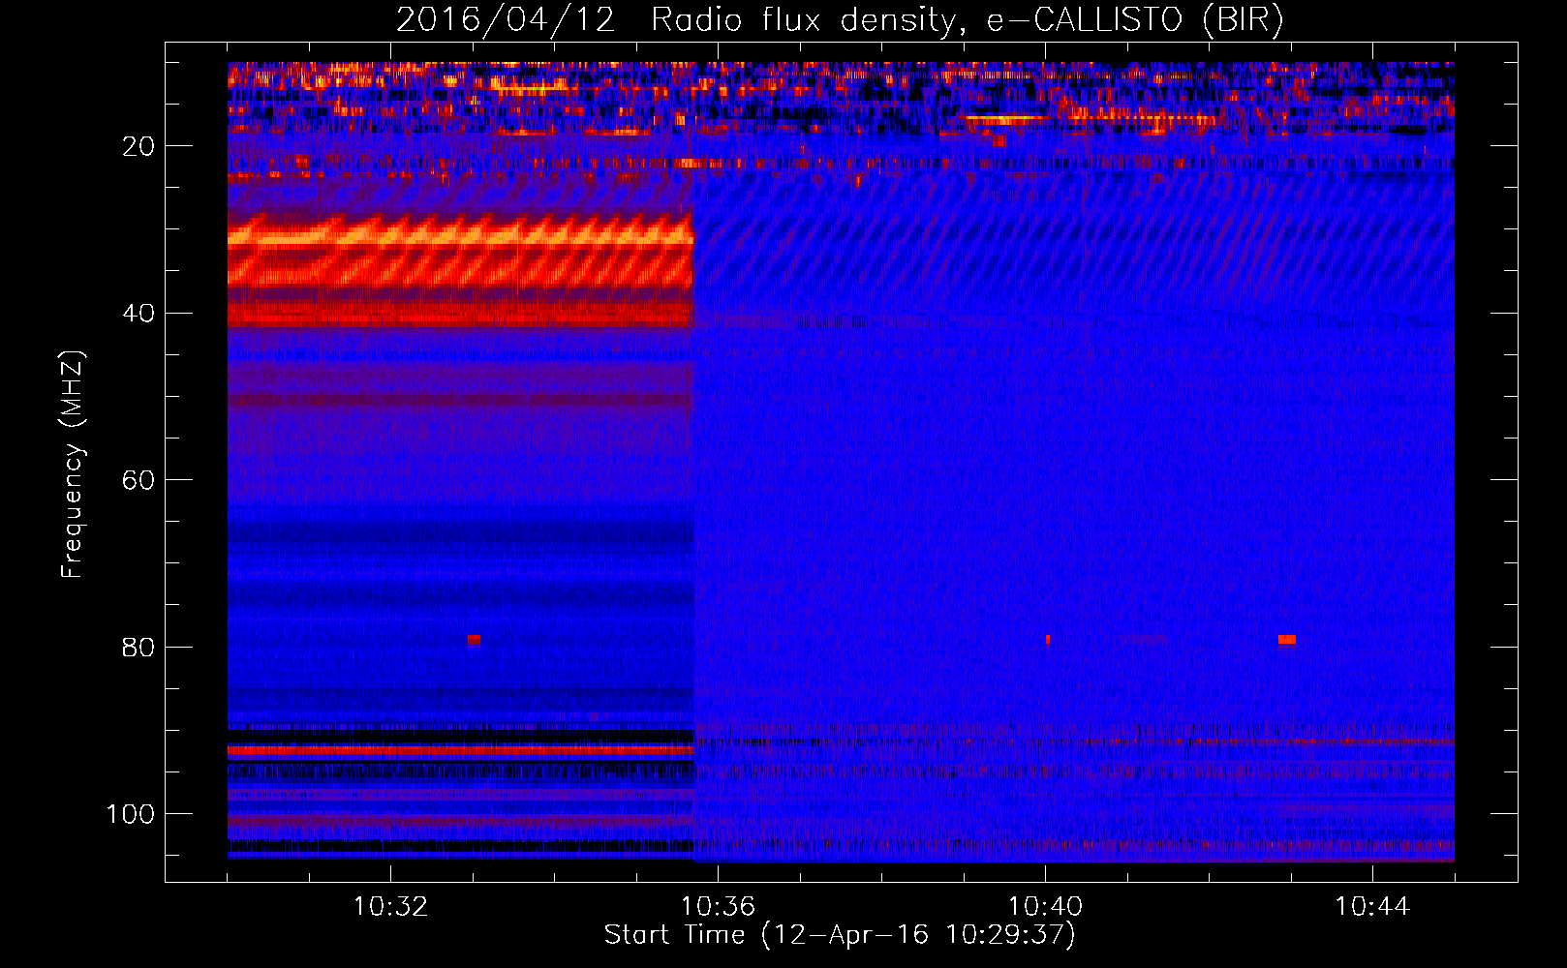Viewport: 1567px width, 968px height.
Task: Click the 10:44 time tick label
Action: [x=1372, y=907]
